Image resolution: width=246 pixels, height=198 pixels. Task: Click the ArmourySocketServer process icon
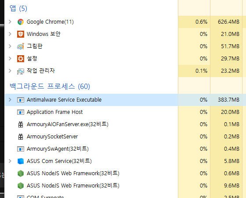coord(21,137)
